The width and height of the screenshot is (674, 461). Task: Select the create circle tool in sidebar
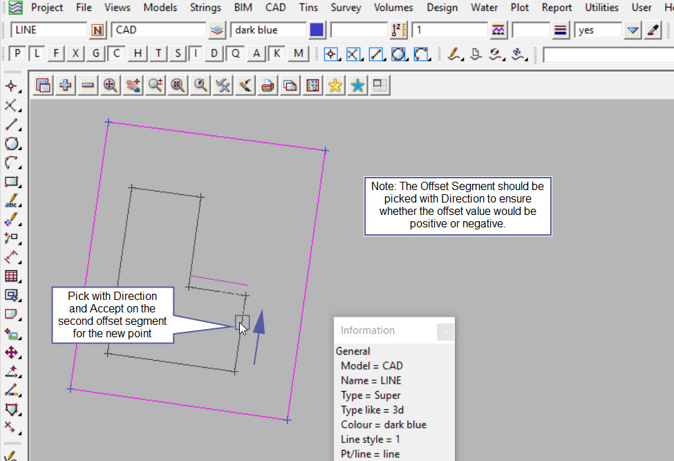click(11, 144)
